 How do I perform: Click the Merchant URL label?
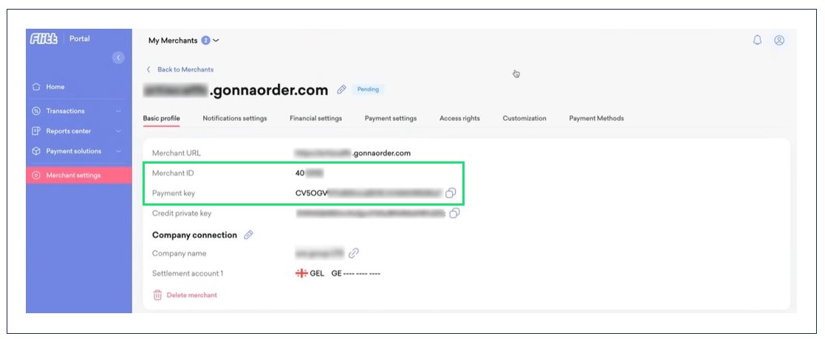177,153
